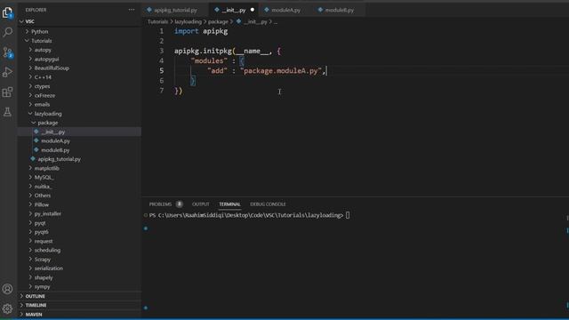Select the TERMINAL panel tab

pos(229,204)
